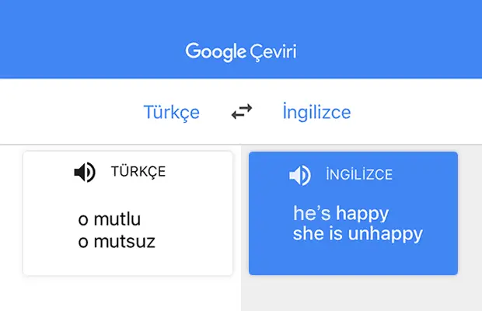
Task: Swap Türkçe and İngilizce languages
Action: point(242,111)
